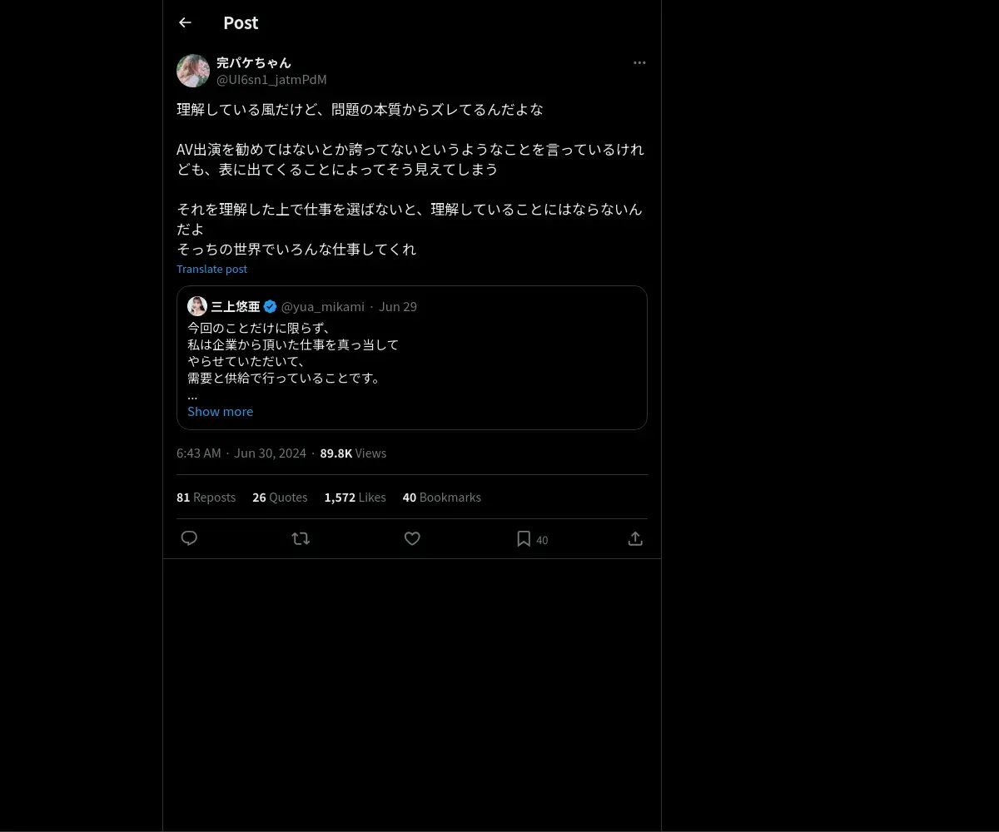Click the @UI6sn1_jatmPdM username handle

tap(271, 79)
